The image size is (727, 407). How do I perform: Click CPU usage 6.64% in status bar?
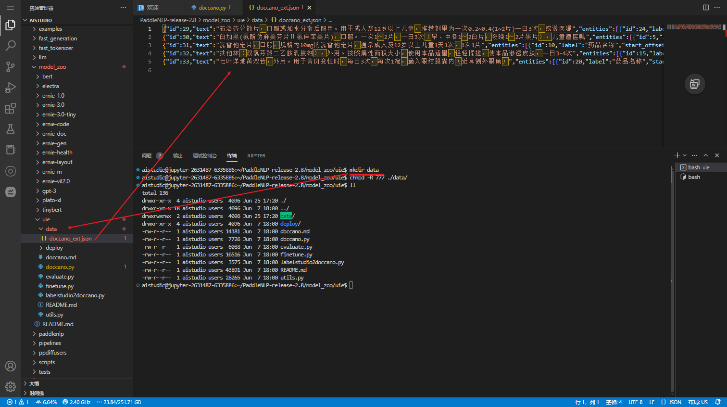(x=46, y=402)
